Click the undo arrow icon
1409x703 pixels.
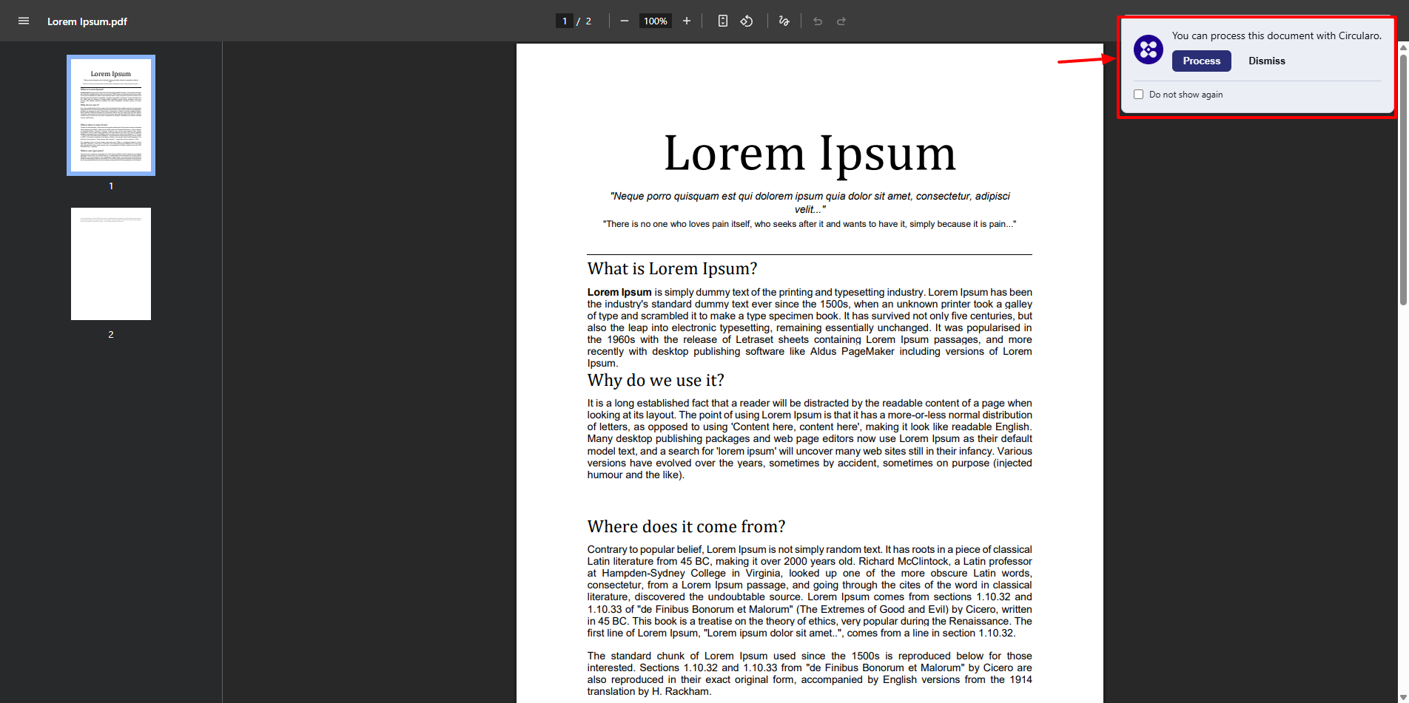[x=818, y=21]
